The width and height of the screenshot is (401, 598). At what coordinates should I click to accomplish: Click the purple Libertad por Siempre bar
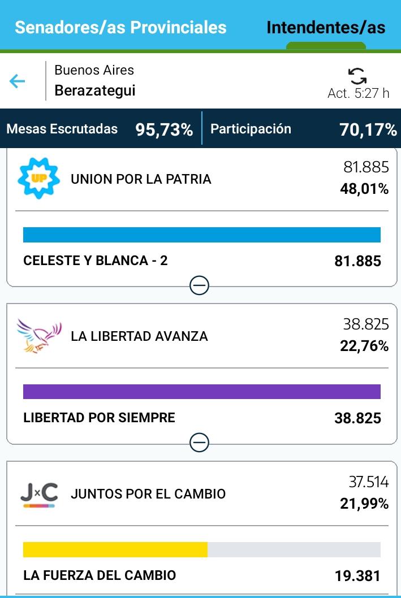tap(201, 392)
